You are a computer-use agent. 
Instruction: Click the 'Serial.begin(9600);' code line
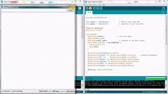pyautogui.click(x=96, y=37)
